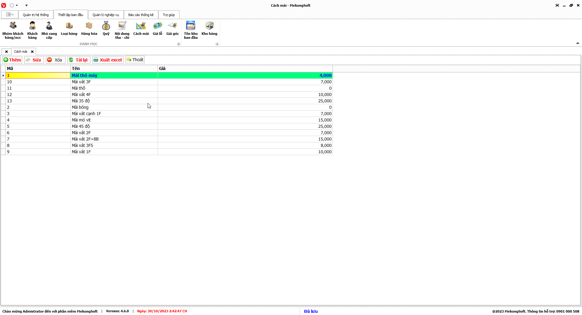Close the Cách mài document tab
The image size is (582, 315).
32,51
